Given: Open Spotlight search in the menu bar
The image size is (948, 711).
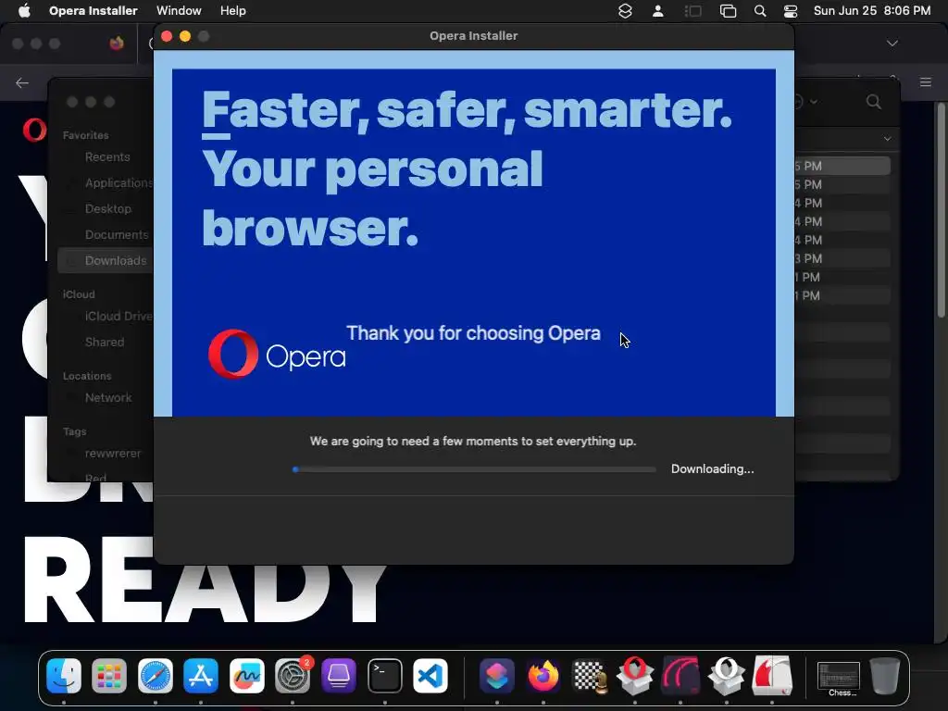Looking at the screenshot, I should point(760,11).
